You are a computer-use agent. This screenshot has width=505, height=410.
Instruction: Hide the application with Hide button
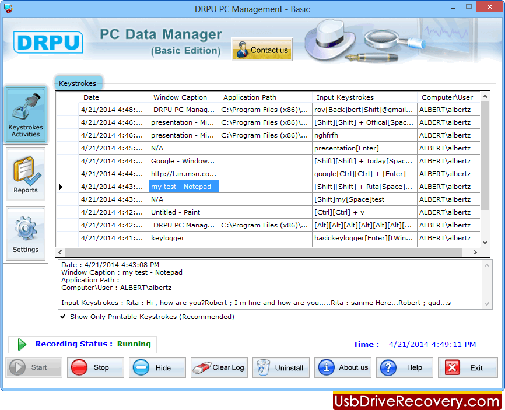(x=157, y=367)
